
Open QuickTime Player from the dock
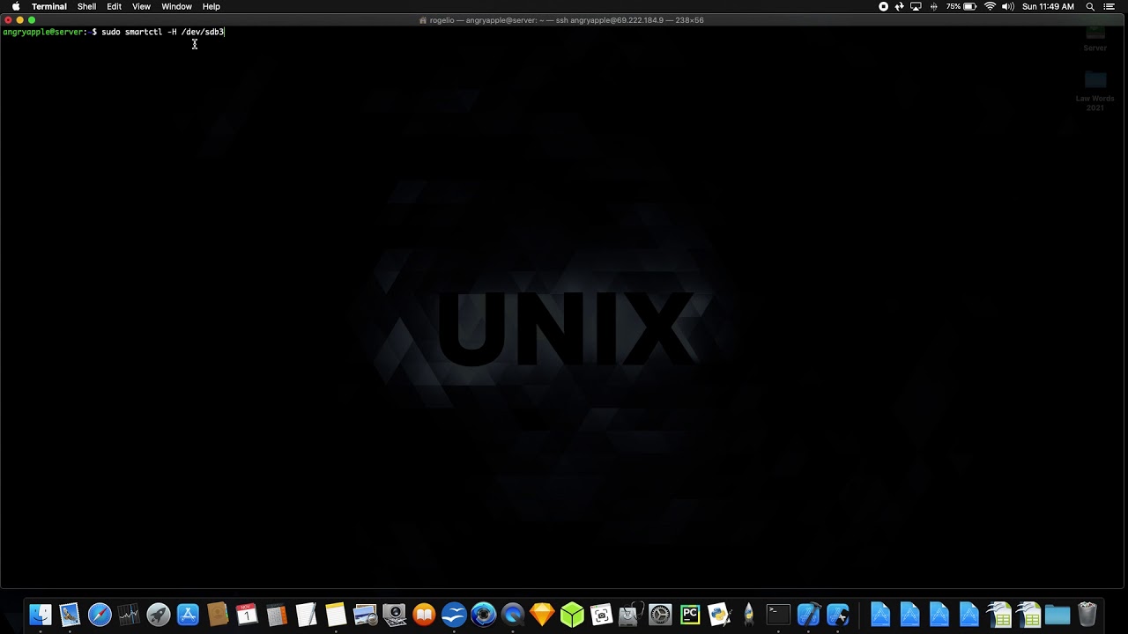click(513, 614)
